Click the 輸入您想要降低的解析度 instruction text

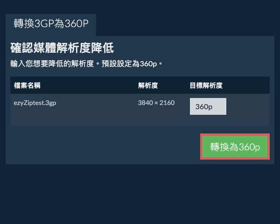pos(86,63)
